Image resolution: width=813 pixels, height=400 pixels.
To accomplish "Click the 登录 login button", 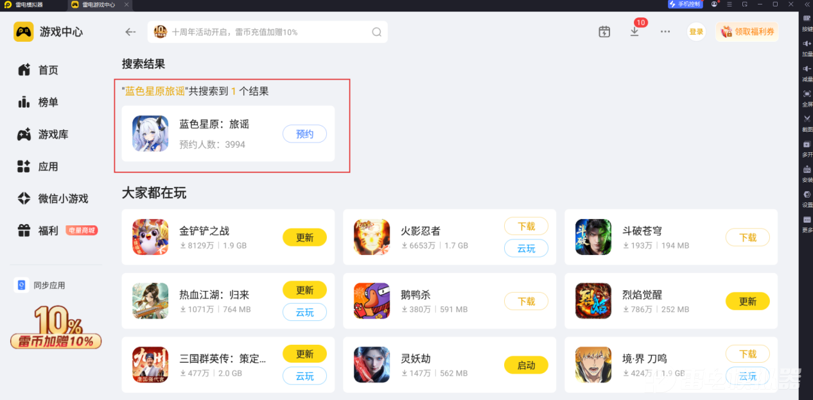I will [696, 31].
